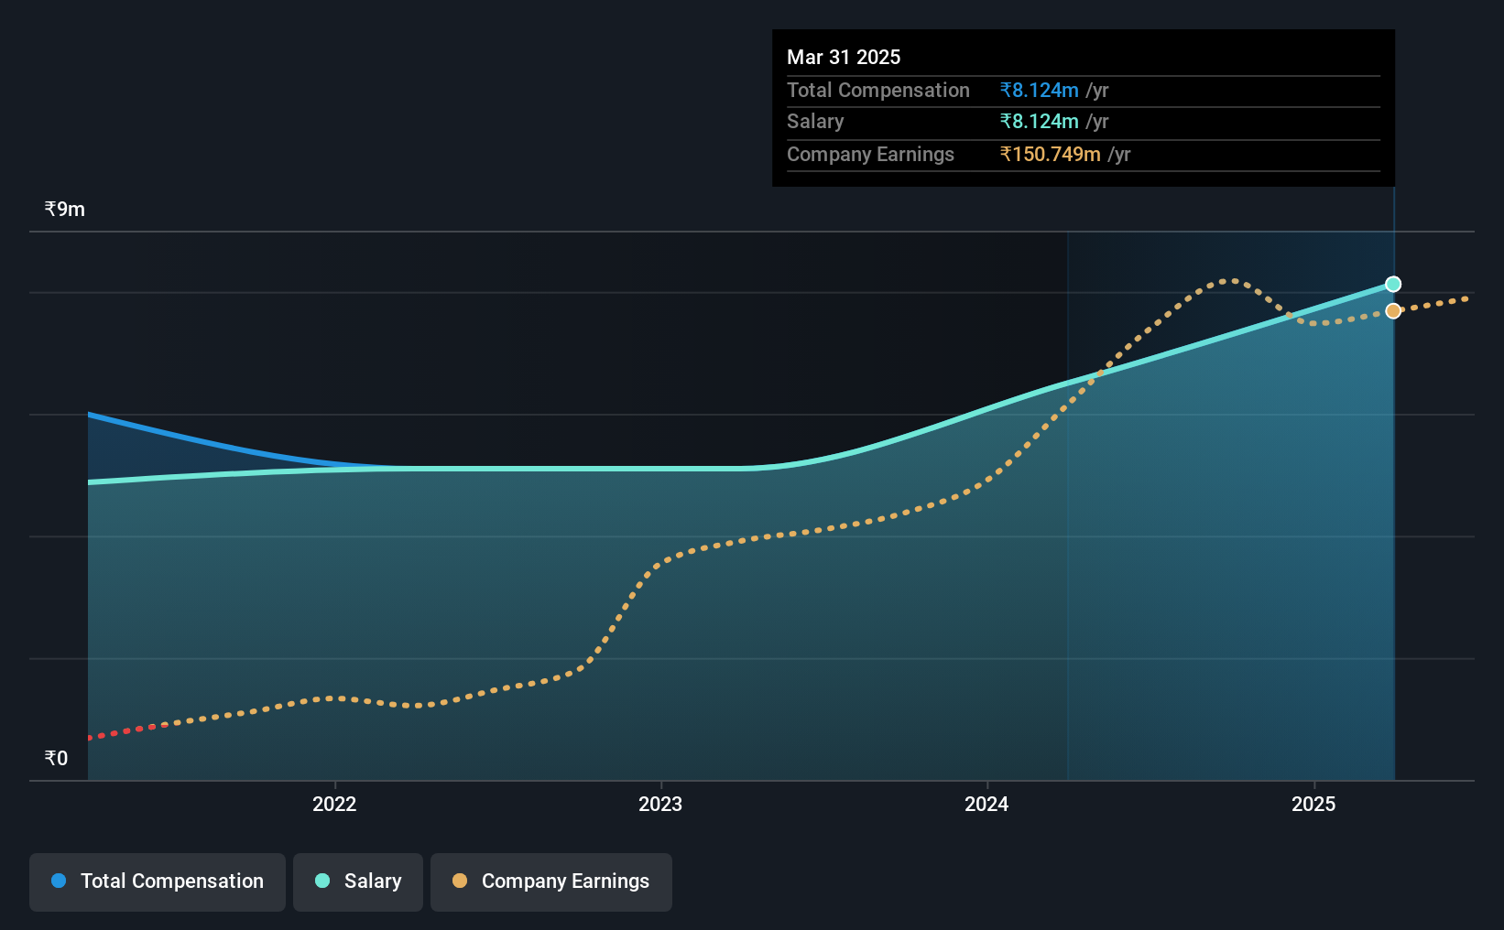Viewport: 1504px width, 930px height.
Task: Toggle the Total Compensation legend button
Action: click(x=158, y=881)
